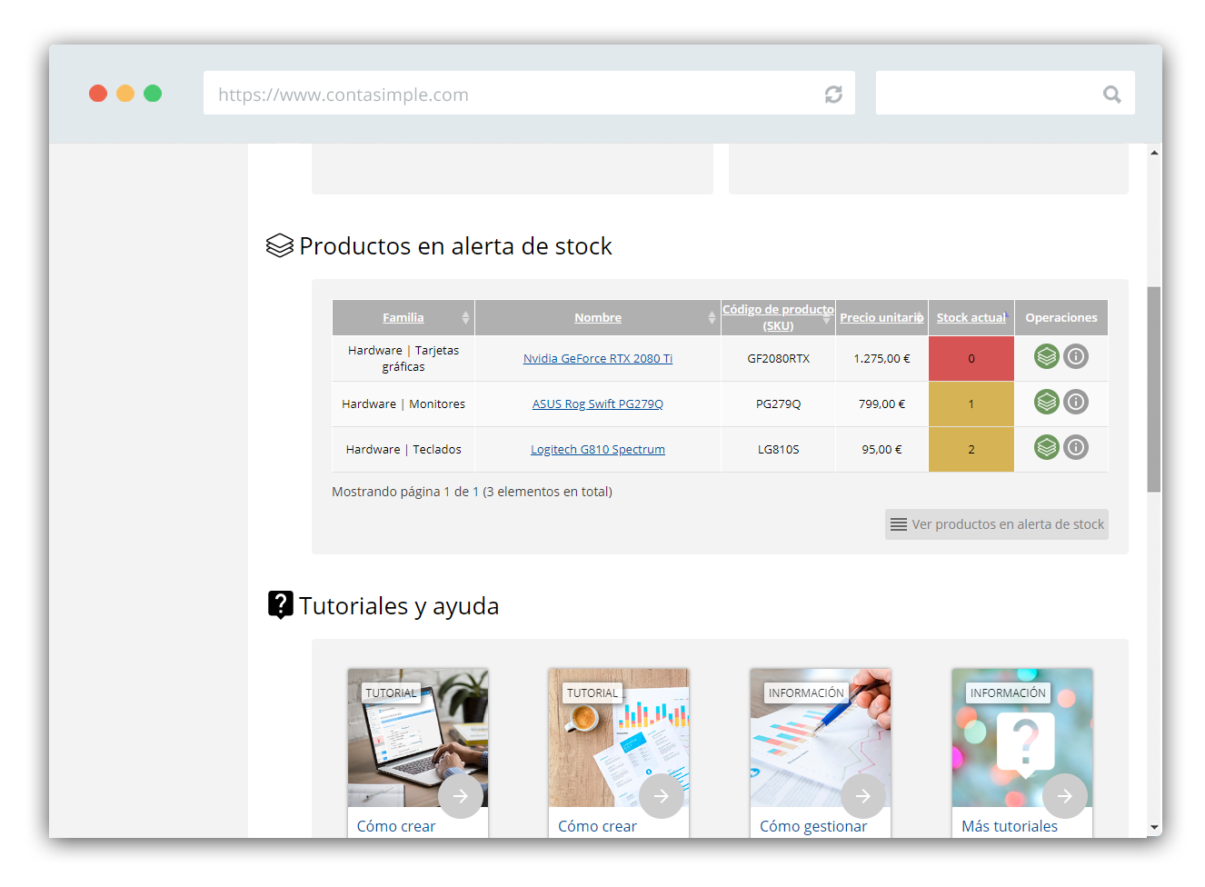Image resolution: width=1205 pixels, height=887 pixels.
Task: Sort by Precio unitario column
Action: pos(881,317)
